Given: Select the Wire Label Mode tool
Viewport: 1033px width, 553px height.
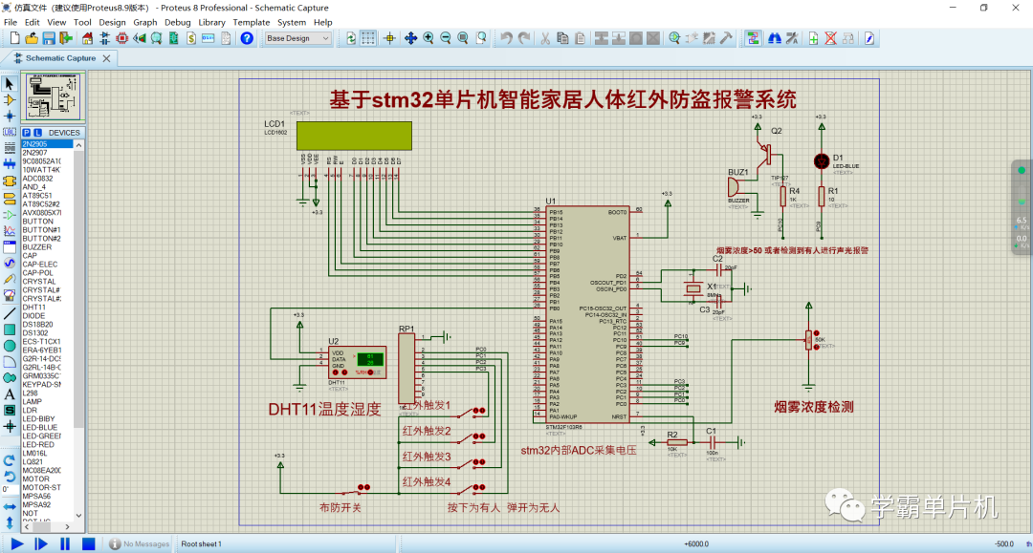Looking at the screenshot, I should click(x=10, y=132).
